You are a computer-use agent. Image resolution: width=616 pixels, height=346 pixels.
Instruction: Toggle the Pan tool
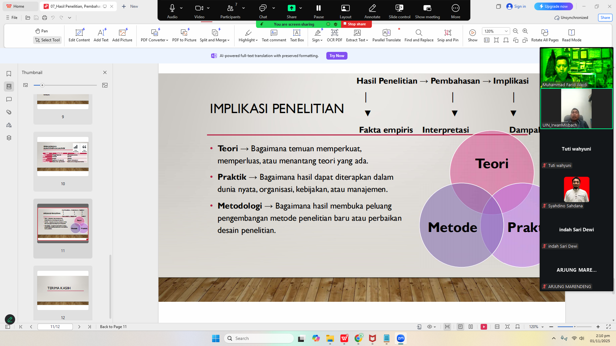click(42, 31)
